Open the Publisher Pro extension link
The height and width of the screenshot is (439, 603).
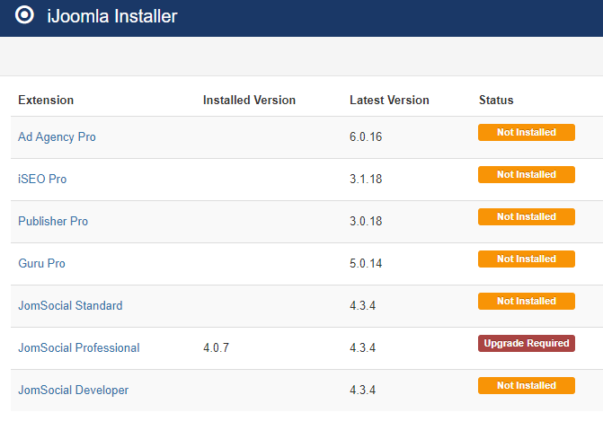coord(53,221)
